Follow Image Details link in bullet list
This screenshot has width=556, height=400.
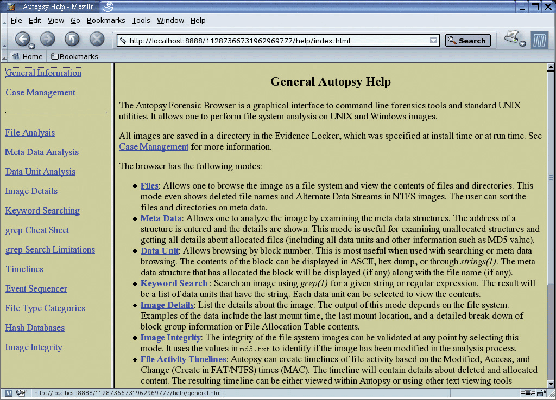coord(167,305)
